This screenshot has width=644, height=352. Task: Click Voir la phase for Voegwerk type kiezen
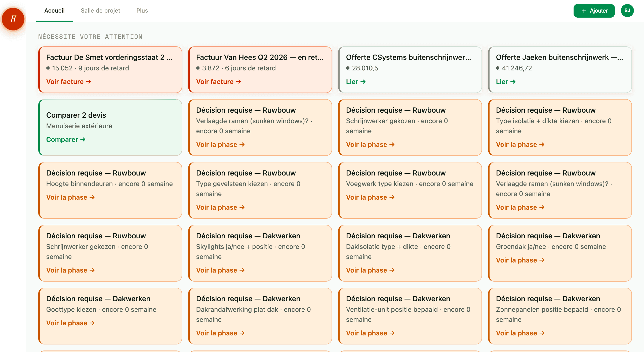[x=370, y=197]
